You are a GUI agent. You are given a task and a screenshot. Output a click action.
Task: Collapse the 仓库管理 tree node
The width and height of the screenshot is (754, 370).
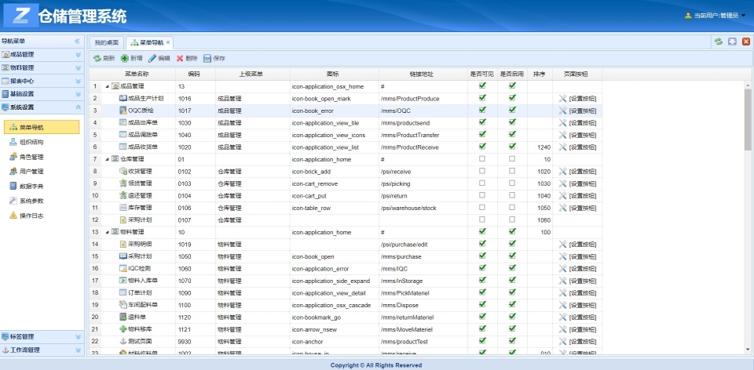[106, 159]
